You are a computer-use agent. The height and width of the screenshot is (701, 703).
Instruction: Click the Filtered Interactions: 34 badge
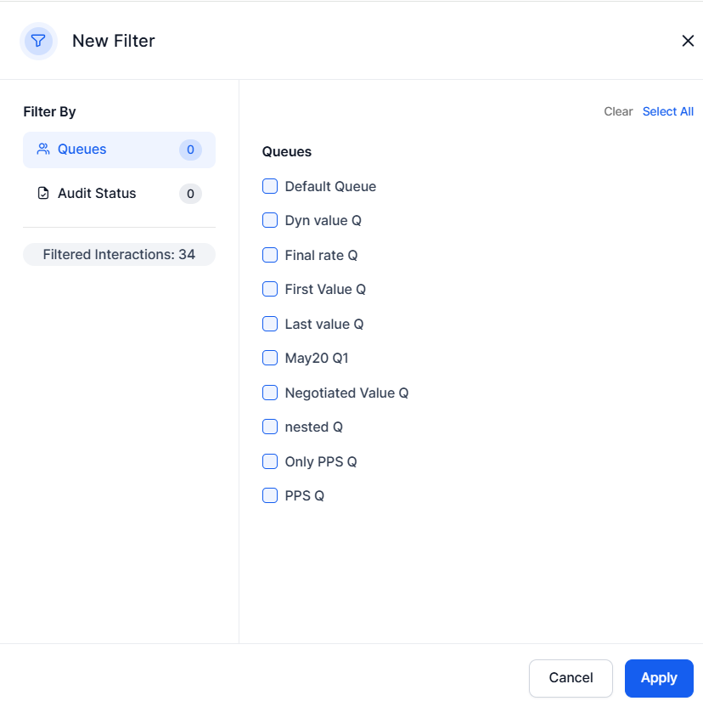pos(119,253)
